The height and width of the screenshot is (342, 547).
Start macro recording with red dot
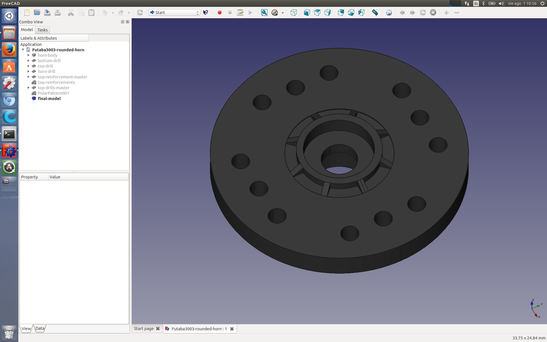point(220,13)
